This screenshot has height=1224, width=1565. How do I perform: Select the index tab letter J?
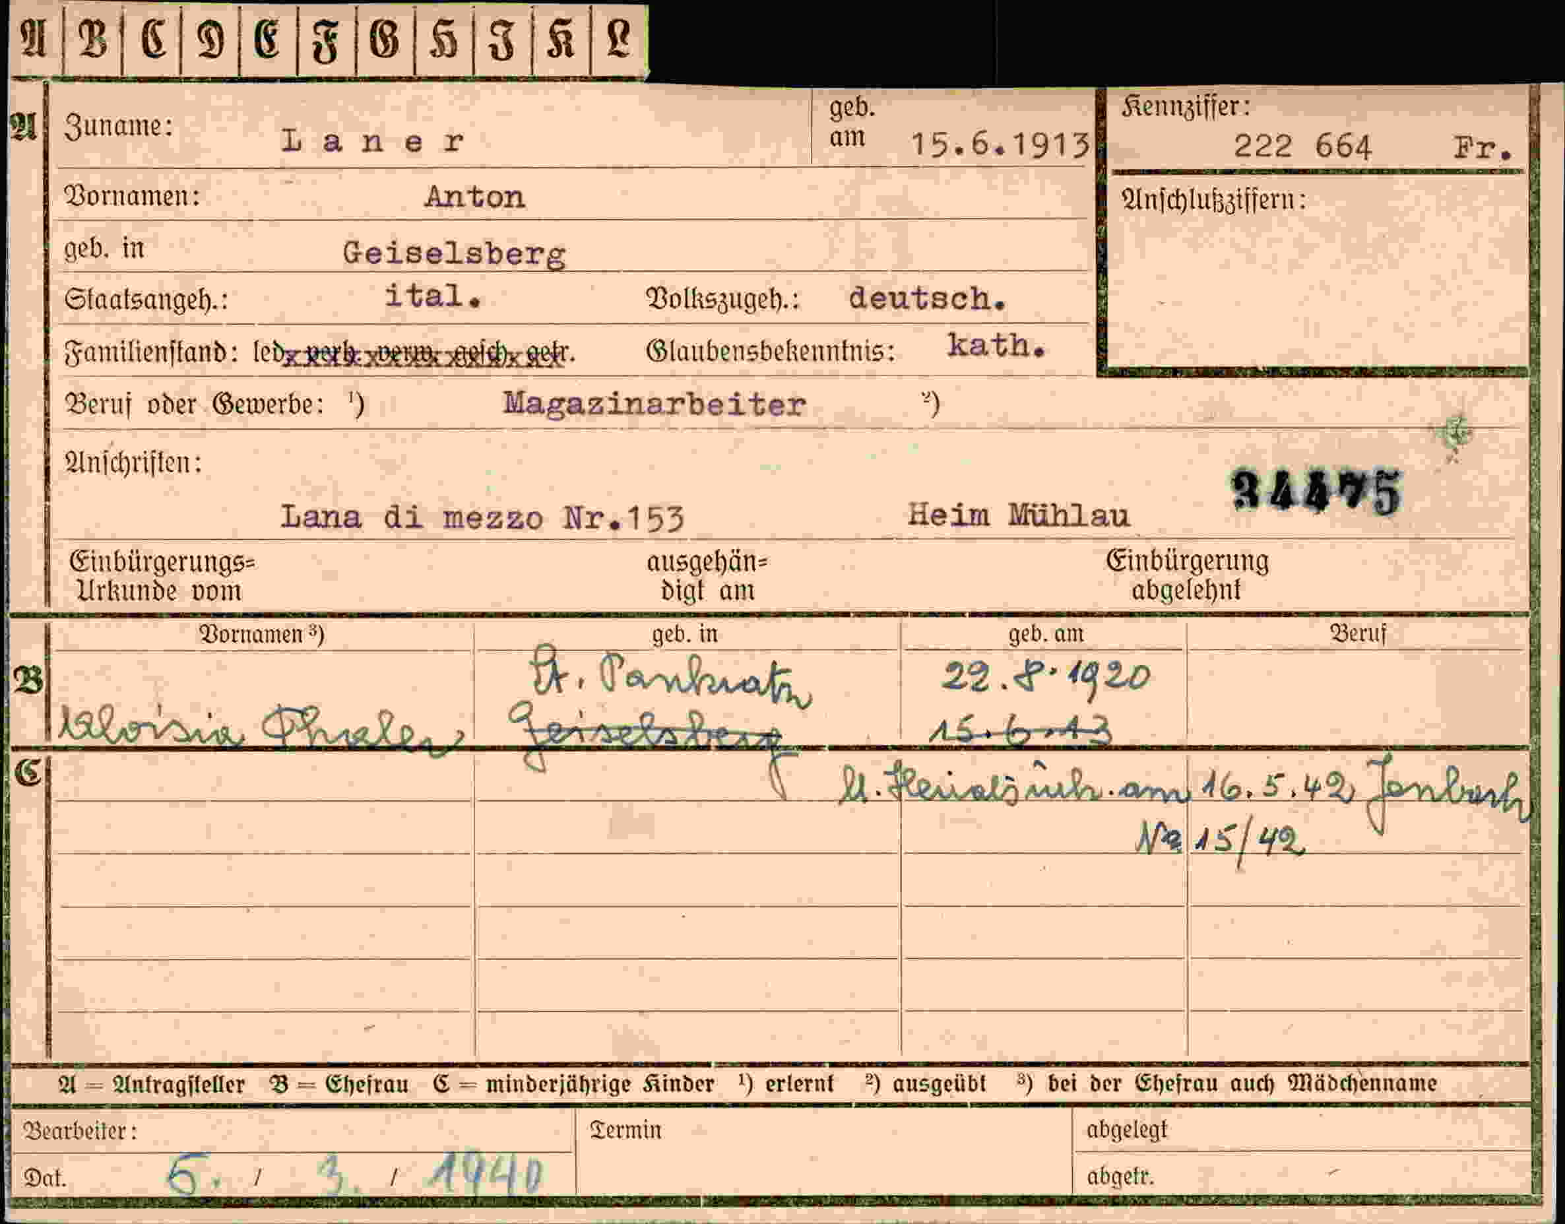click(502, 40)
